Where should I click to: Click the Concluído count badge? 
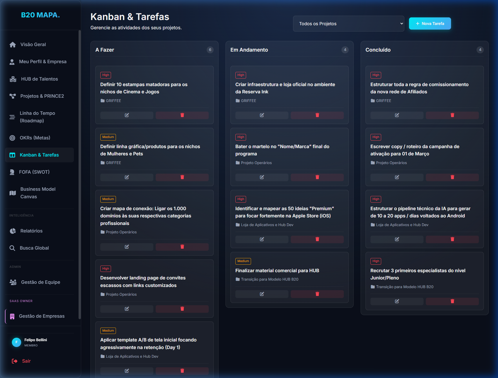coord(480,50)
